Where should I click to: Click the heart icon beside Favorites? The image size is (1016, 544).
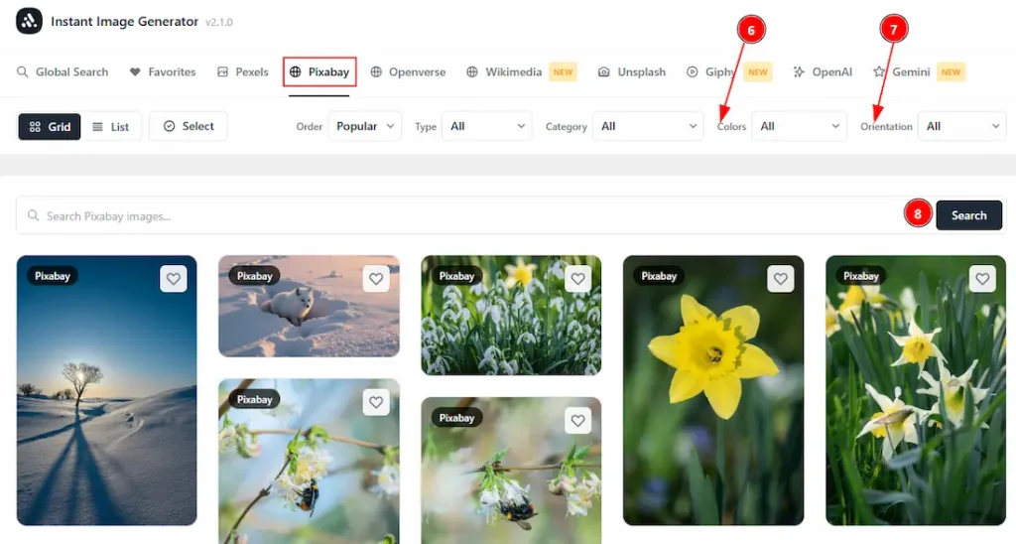[x=135, y=72]
